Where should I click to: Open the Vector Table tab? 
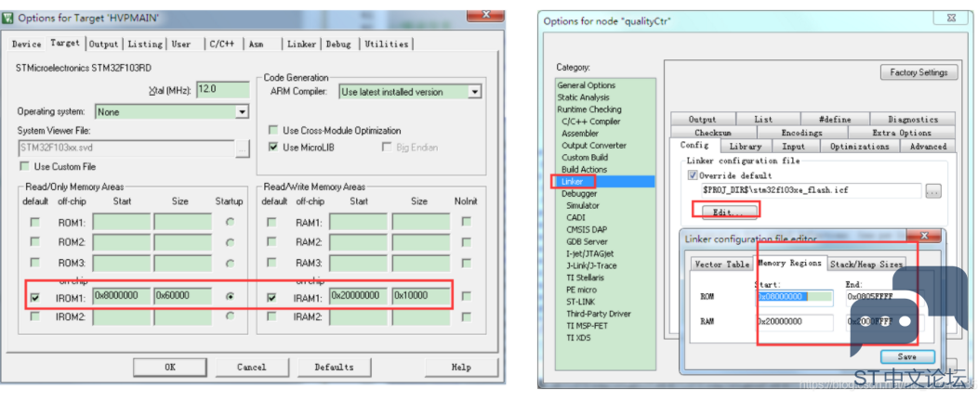pos(721,265)
